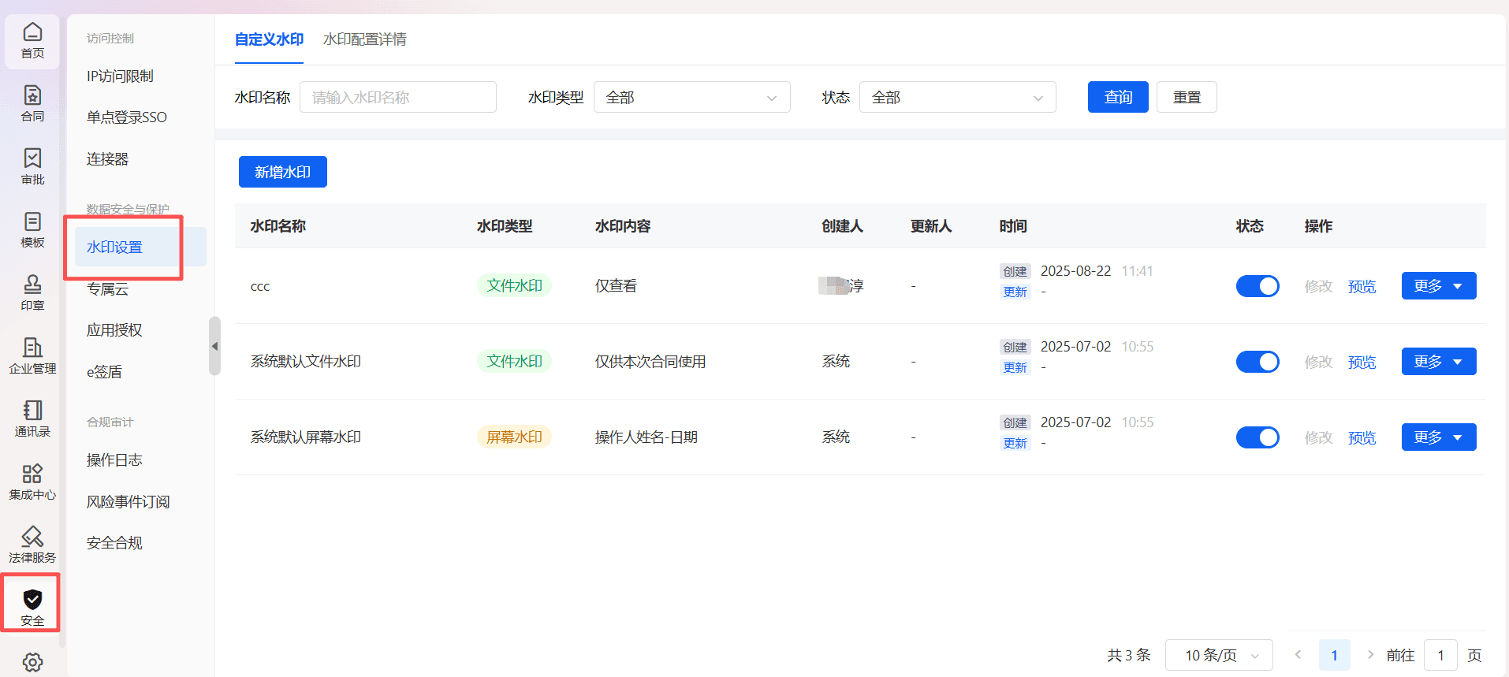The width and height of the screenshot is (1509, 677).
Task: Open the 10 条/页 page size dropdown
Action: tap(1219, 655)
